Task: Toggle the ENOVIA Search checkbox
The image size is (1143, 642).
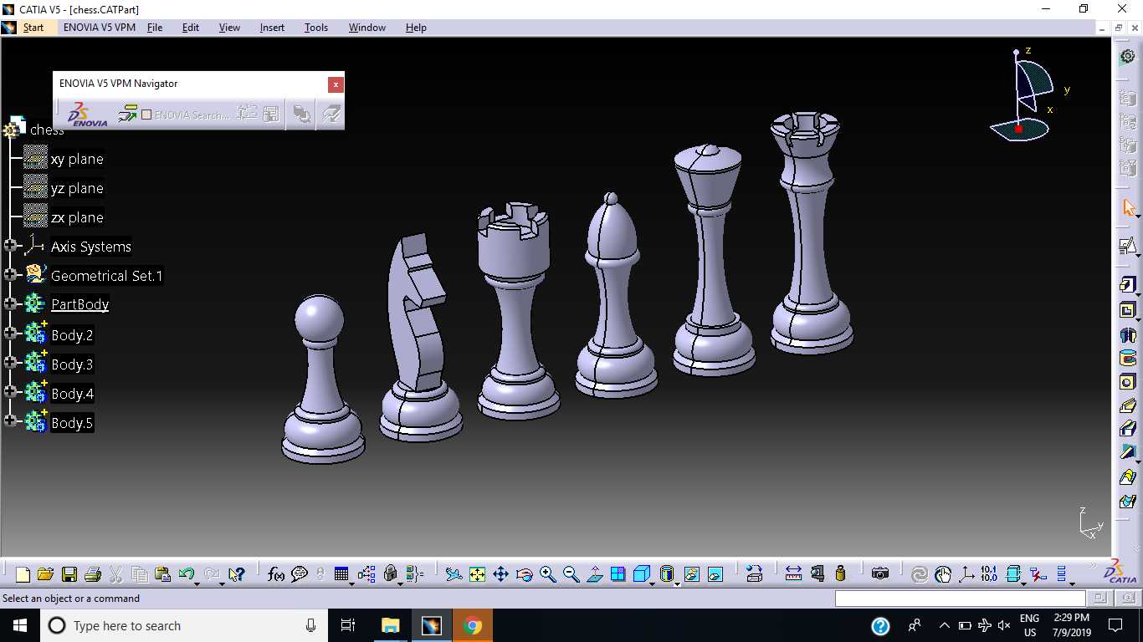Action: click(146, 115)
